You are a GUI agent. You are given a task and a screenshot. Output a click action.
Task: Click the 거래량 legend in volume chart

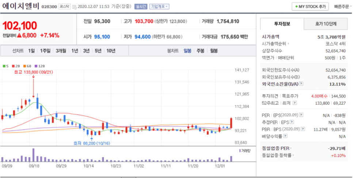[245, 151]
